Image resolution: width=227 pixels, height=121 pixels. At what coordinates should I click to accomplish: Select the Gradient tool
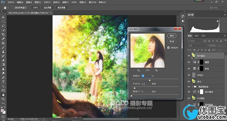click(x=3, y=64)
